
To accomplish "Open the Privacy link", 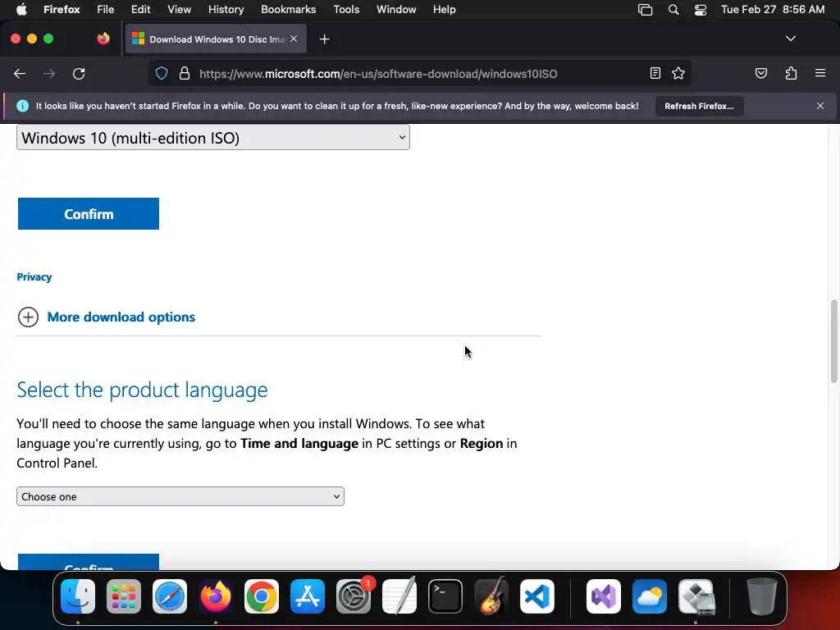I will coord(34,277).
